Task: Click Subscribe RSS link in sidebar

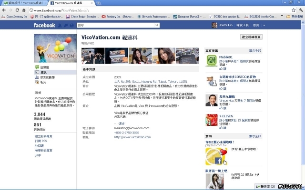Action: click(41, 141)
